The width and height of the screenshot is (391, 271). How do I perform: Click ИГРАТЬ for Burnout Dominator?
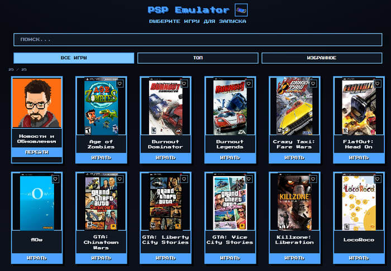coord(165,158)
